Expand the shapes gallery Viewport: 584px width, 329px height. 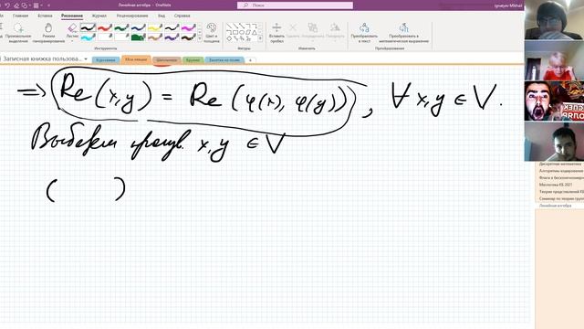pyautogui.click(x=260, y=38)
